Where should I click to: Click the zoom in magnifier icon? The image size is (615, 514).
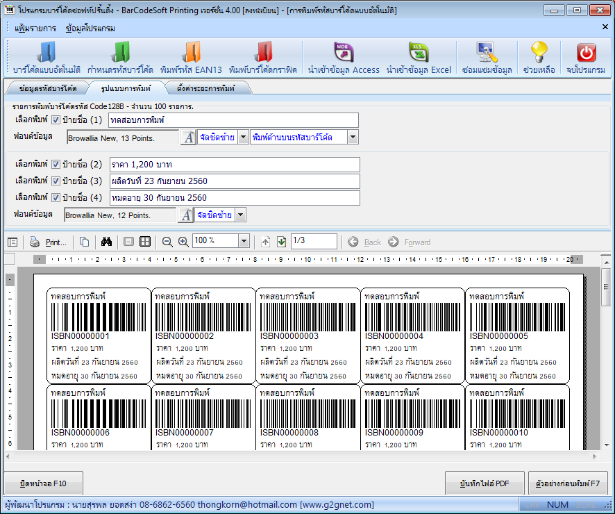pyautogui.click(x=183, y=242)
